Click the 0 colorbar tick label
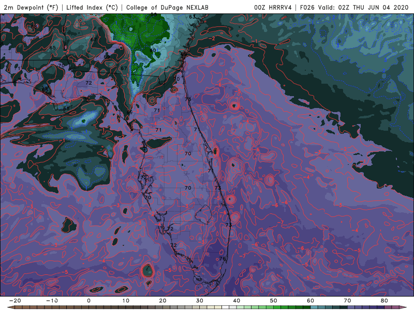This screenshot has width=414, height=310. tap(88, 301)
